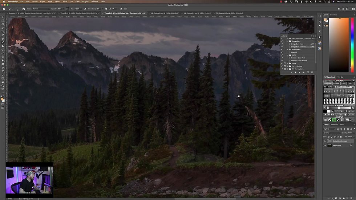This screenshot has width=356, height=200.
Task: Expand the Blur 600 action
Action: 290,52
